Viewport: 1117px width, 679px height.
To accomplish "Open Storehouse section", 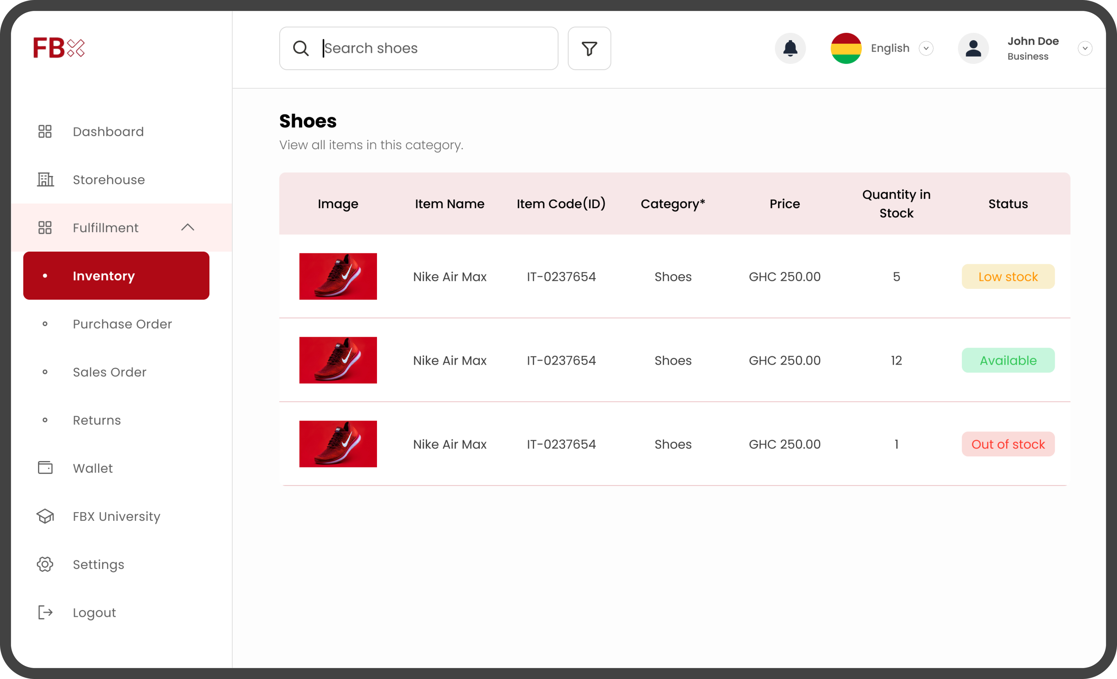I will click(x=109, y=179).
